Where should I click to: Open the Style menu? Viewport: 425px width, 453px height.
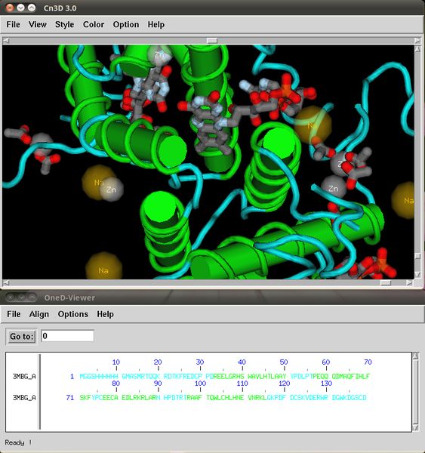pyautogui.click(x=64, y=25)
